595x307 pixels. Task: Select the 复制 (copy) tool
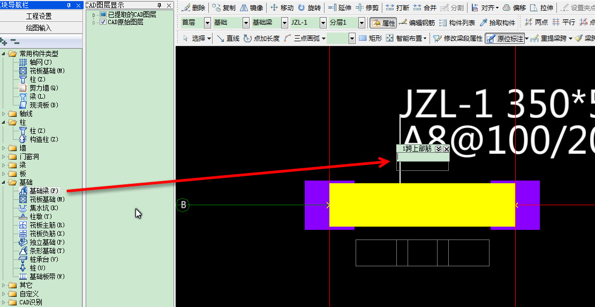[x=224, y=8]
